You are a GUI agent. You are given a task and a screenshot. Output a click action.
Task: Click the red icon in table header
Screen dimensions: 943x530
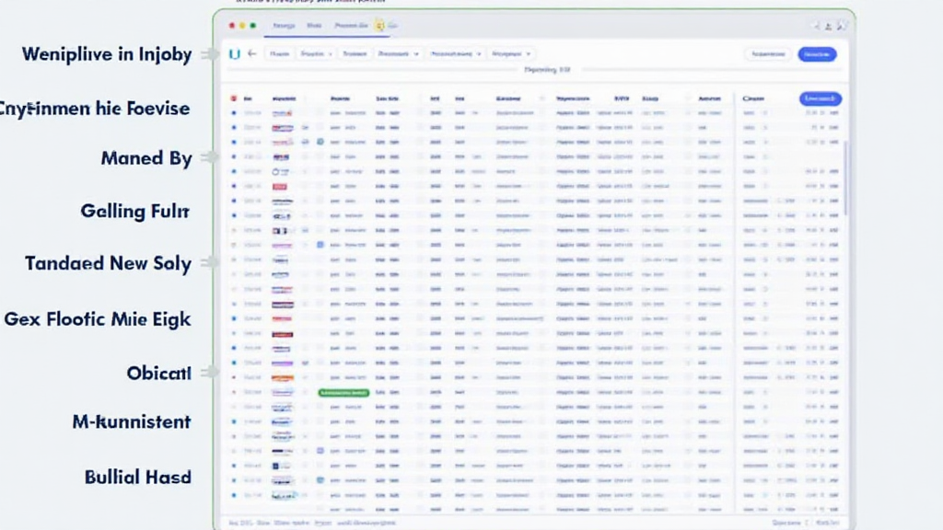234,98
